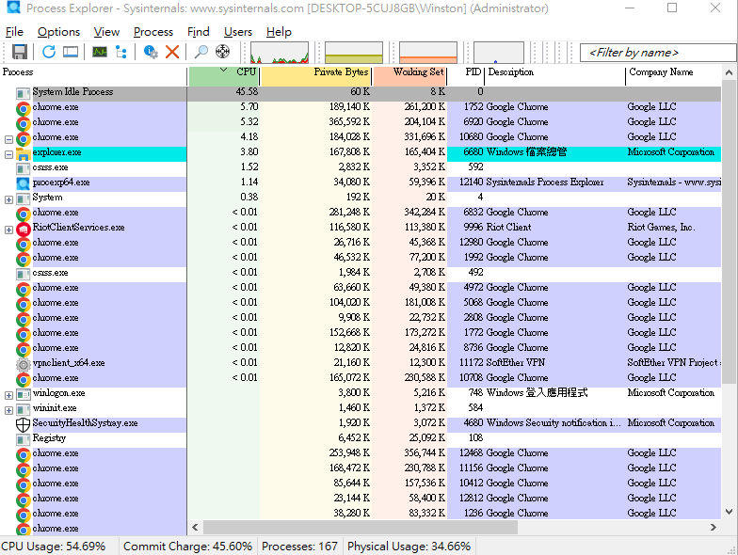Image resolution: width=738 pixels, height=555 pixels.
Task: Click the Physical Usage status bar entry
Action: pyautogui.click(x=409, y=546)
